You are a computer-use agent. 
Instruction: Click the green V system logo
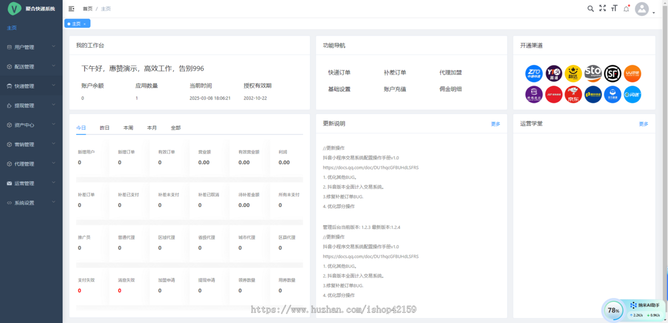[14, 8]
